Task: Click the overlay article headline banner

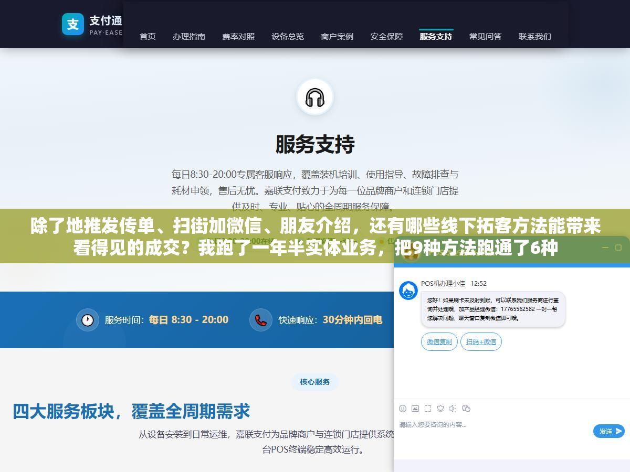Action: (315, 236)
